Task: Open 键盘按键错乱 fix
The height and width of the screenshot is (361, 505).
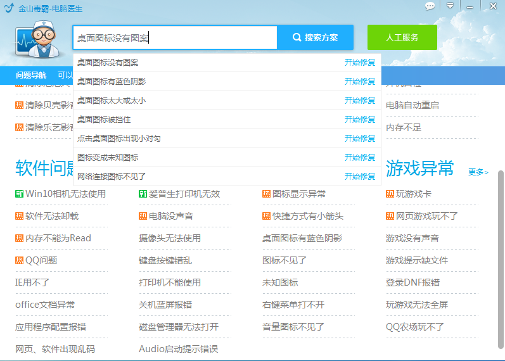Action: click(x=165, y=260)
